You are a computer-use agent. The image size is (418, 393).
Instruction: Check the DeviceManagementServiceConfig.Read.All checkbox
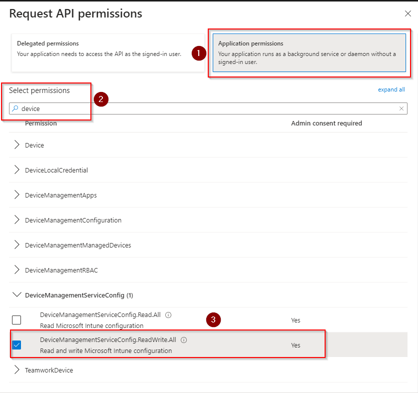(x=16, y=320)
